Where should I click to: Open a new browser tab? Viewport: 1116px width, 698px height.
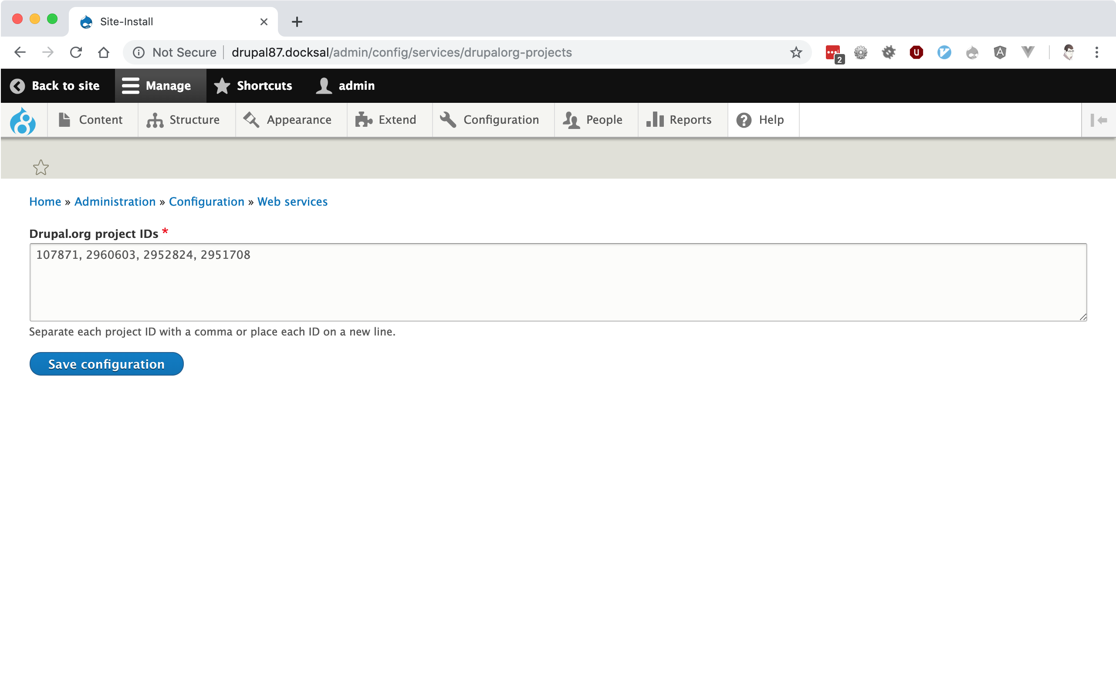pos(297,22)
